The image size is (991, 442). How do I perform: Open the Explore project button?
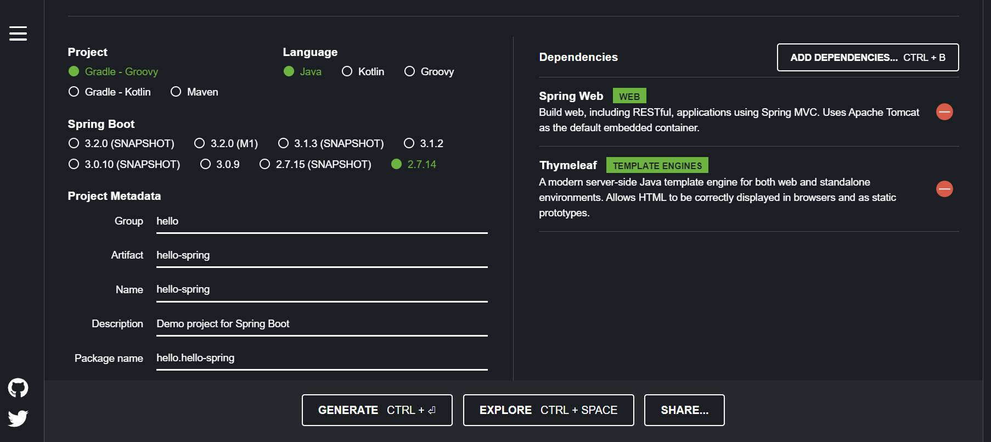point(548,410)
